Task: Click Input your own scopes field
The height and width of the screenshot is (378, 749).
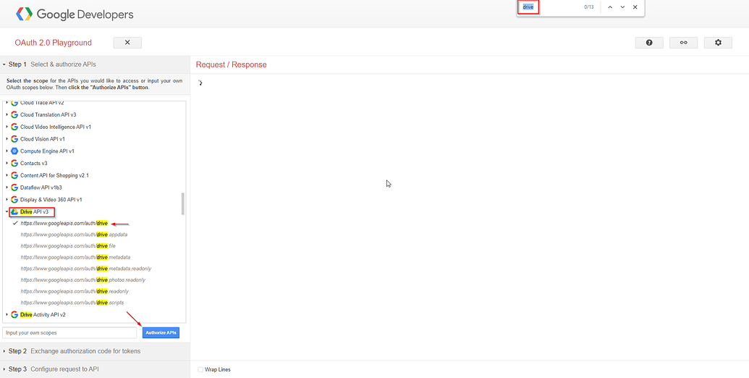Action: [69, 332]
